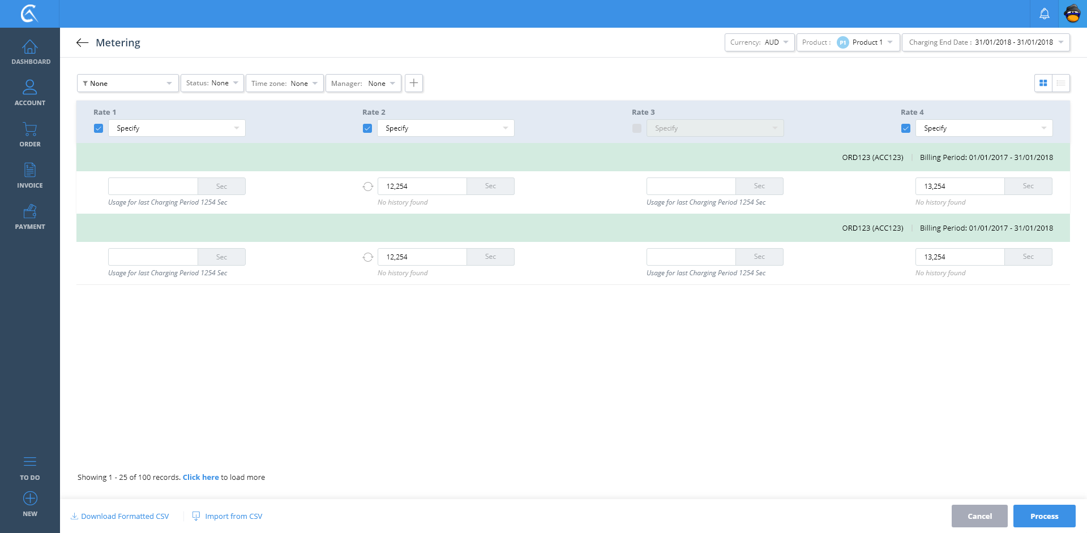Switch to list view layout
The width and height of the screenshot is (1087, 533).
(1060, 83)
